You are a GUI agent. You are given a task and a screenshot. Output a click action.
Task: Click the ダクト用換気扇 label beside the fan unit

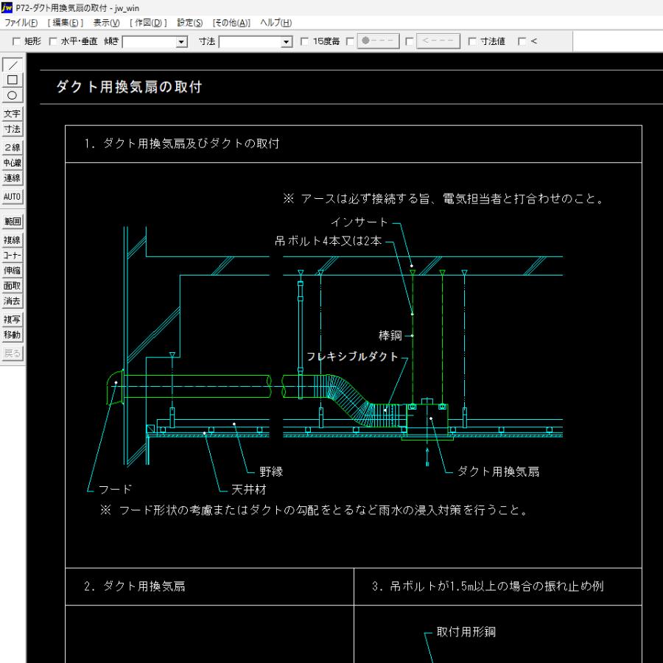(x=499, y=472)
